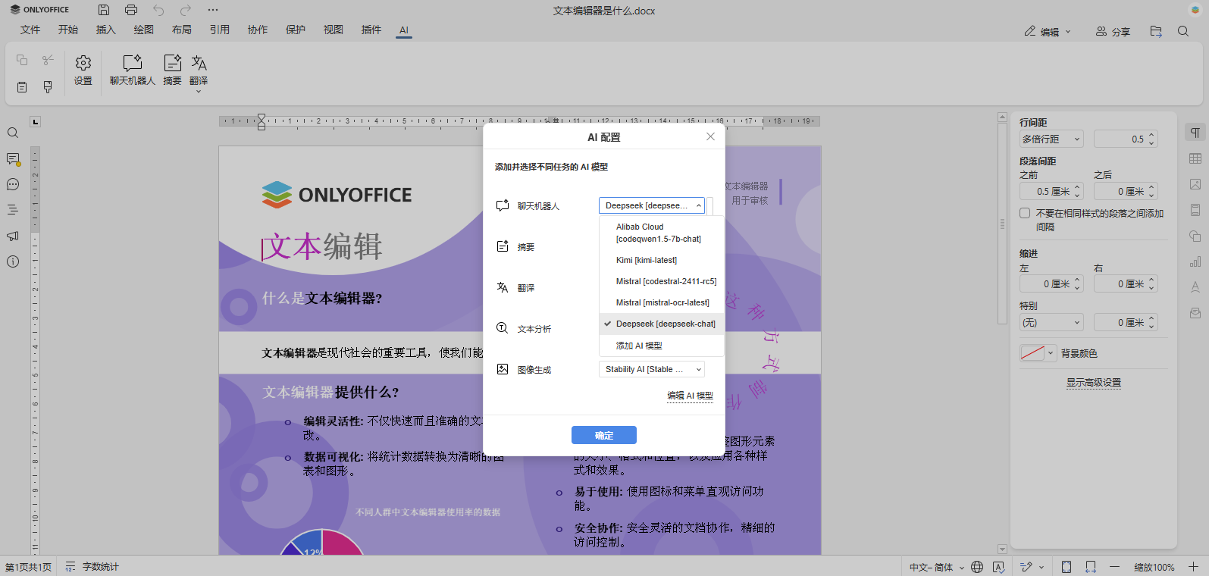1209x576 pixels.
Task: Select Mistral [mistral-ocr-latest] option
Action: 662,302
